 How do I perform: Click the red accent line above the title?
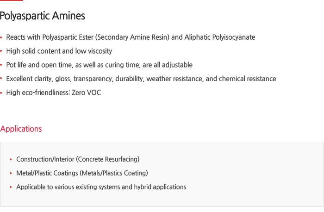(12, 0)
